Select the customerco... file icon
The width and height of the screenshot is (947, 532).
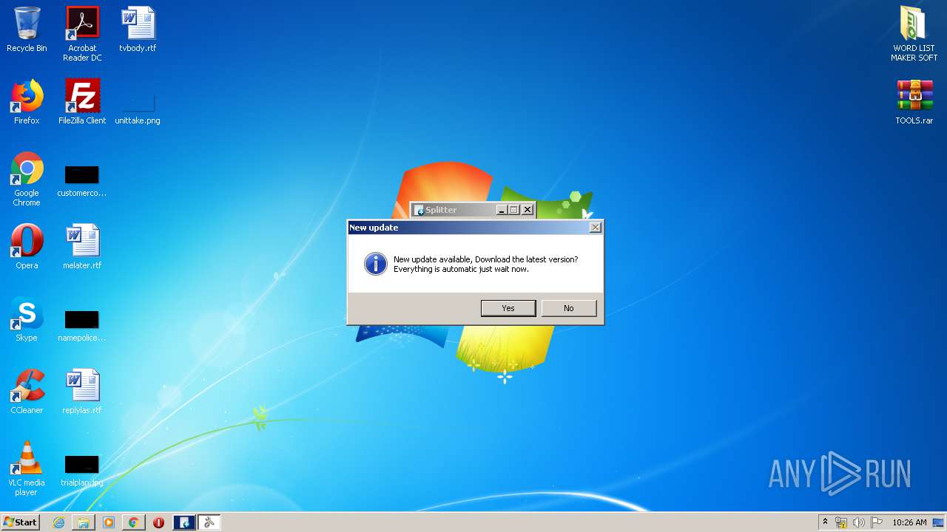click(82, 182)
